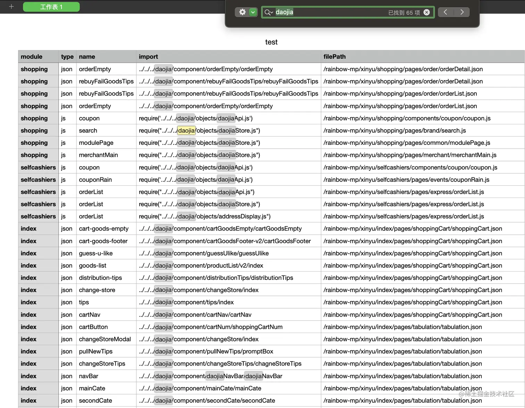Click inside the daojia search field
Viewport: 525px width, 408px height.
(x=330, y=13)
